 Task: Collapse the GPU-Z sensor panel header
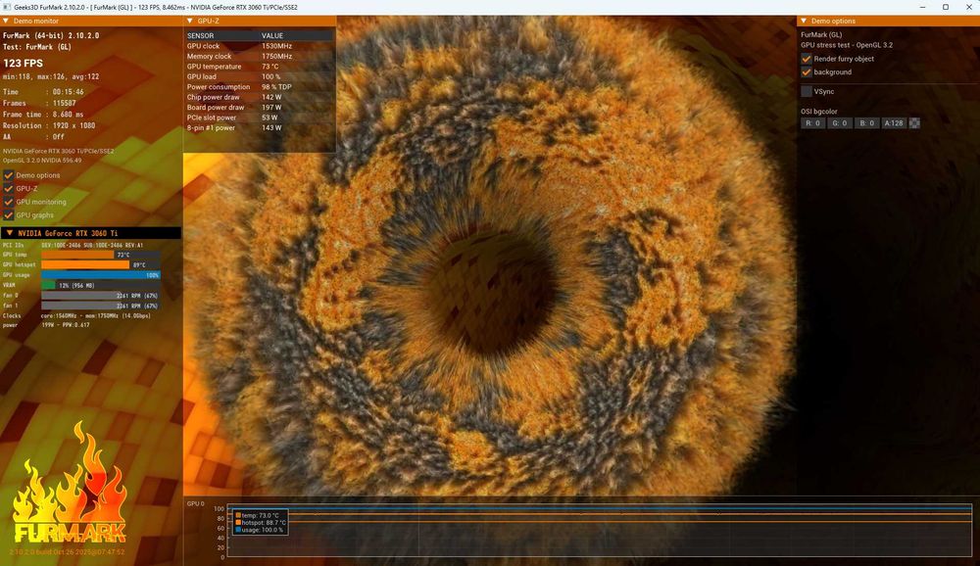(x=190, y=21)
